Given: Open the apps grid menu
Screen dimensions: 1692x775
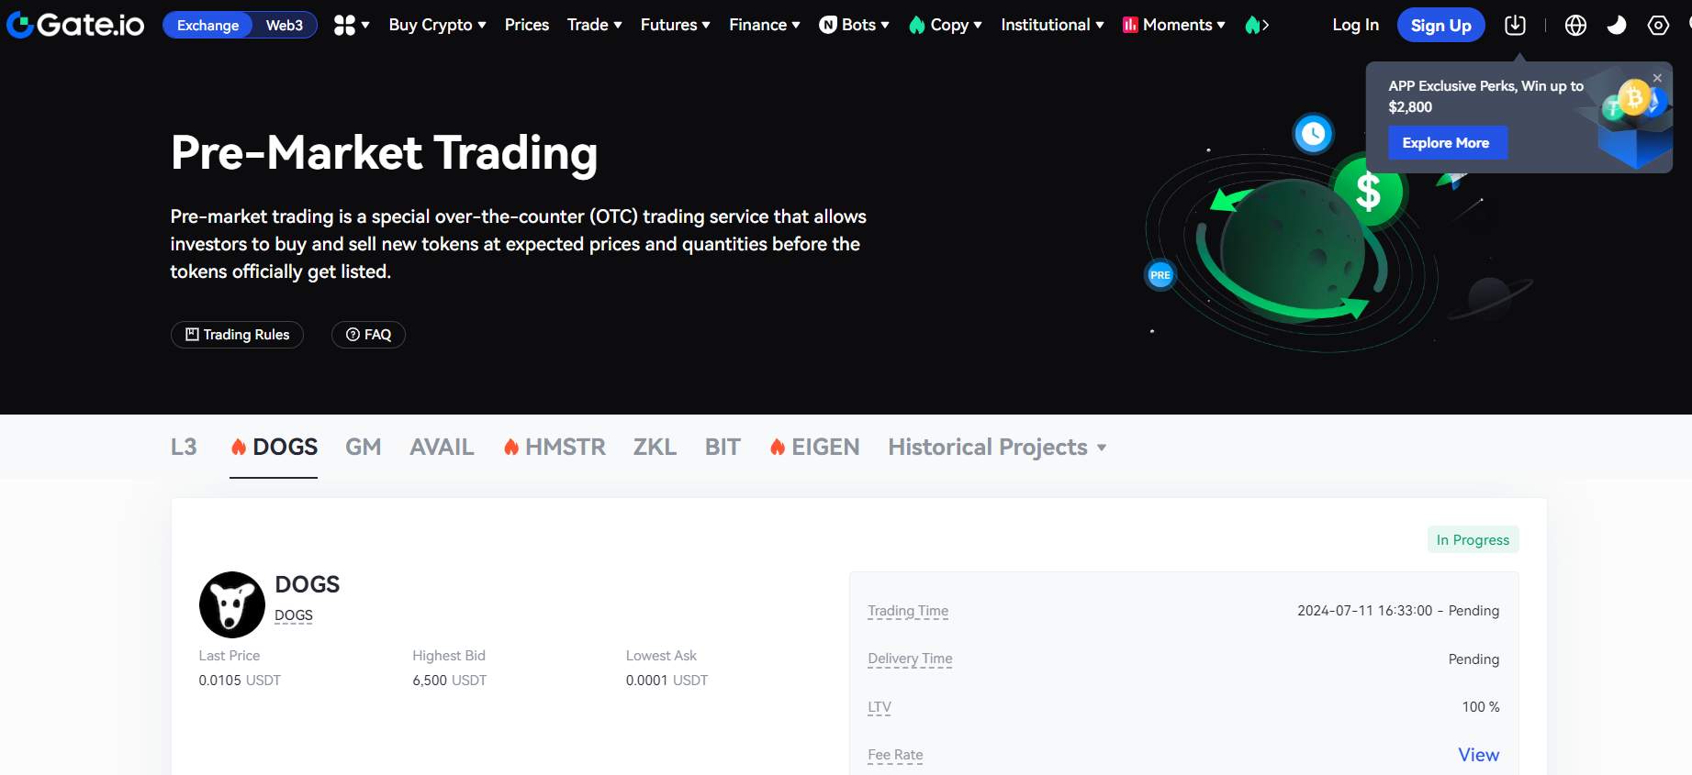Looking at the screenshot, I should click(x=352, y=25).
